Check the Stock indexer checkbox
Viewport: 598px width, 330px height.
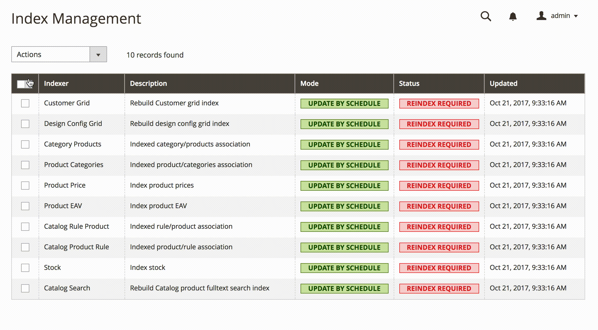(x=25, y=268)
